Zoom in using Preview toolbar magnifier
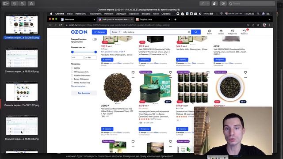The image size is (283, 159). [x=23, y=4]
